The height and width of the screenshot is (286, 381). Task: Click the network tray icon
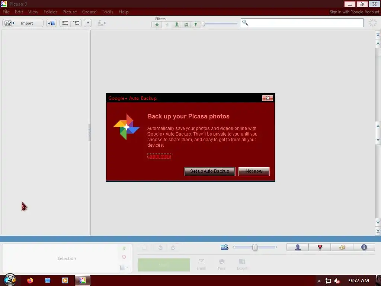pos(328,281)
